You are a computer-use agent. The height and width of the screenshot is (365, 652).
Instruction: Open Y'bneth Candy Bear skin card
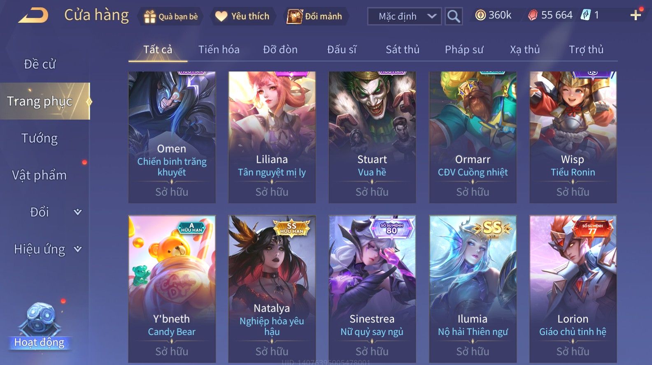[172, 289]
